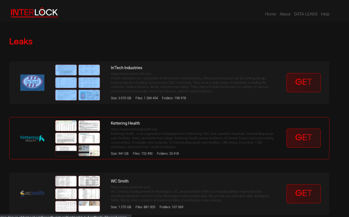Image resolution: width=349 pixels, height=217 pixels.
Task: Click the WC Smith logo
Action: [x=32, y=193]
